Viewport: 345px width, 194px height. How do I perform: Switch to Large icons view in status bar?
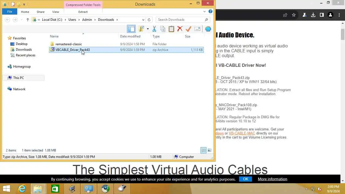tap(209, 150)
